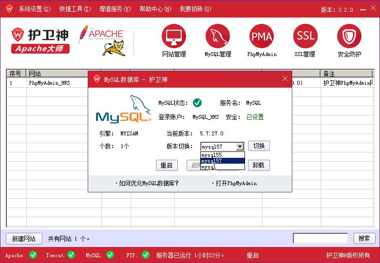Image resolution: width=380 pixels, height=263 pixels.
Task: Click the 卸载 uninstall button
Action: pyautogui.click(x=259, y=165)
